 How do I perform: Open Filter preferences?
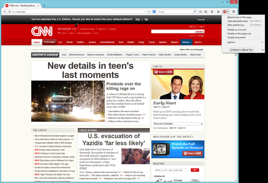236,25
